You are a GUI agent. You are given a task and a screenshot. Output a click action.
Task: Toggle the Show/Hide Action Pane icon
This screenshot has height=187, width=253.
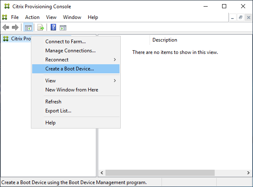point(63,28)
